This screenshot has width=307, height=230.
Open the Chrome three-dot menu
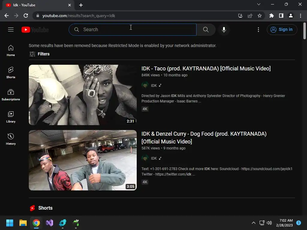pyautogui.click(x=300, y=16)
